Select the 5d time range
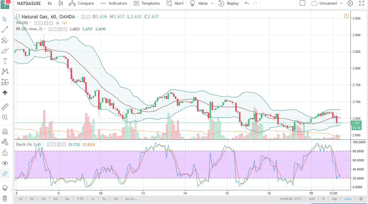 pyautogui.click(x=32, y=199)
